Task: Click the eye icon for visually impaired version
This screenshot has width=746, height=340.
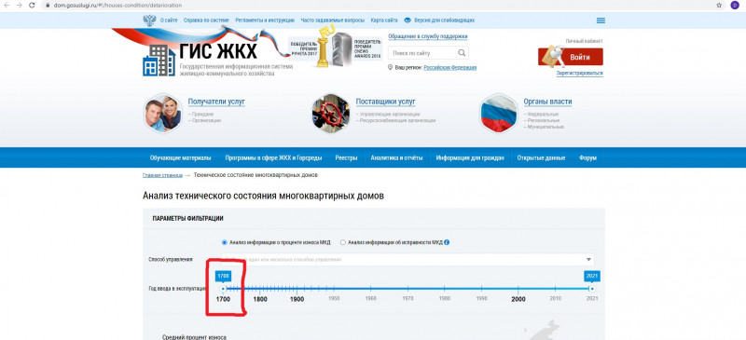Action: (408, 20)
